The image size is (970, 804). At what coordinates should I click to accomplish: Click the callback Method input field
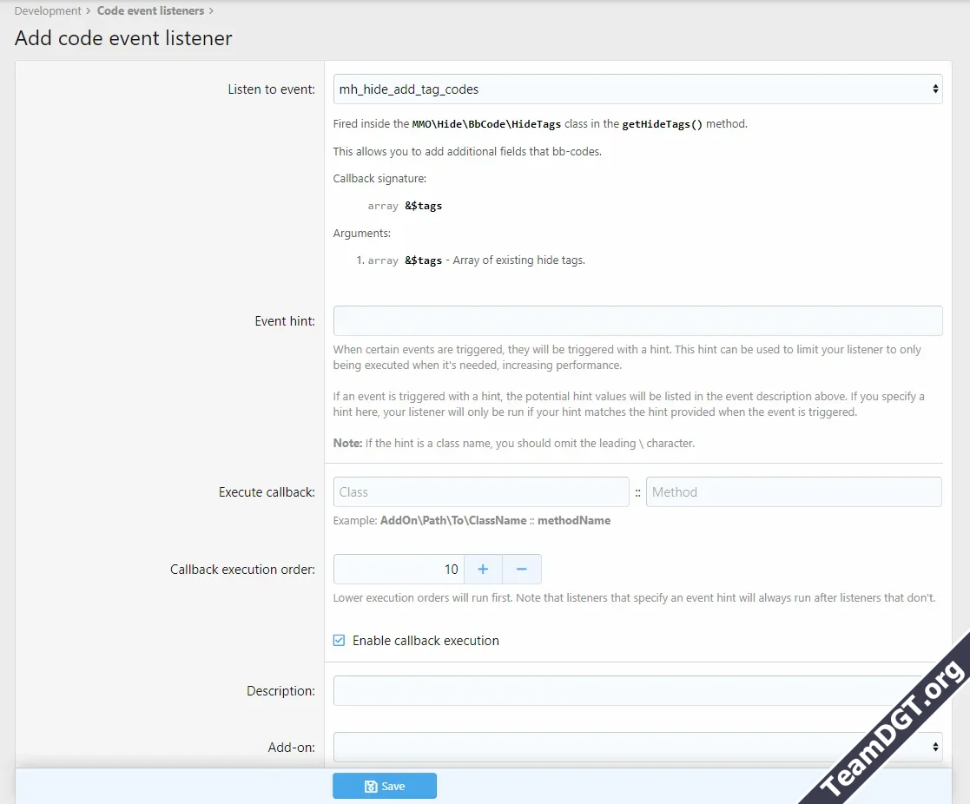click(x=793, y=492)
